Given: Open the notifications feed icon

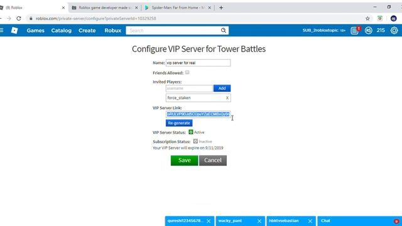Looking at the screenshot, I should pyautogui.click(x=355, y=31).
